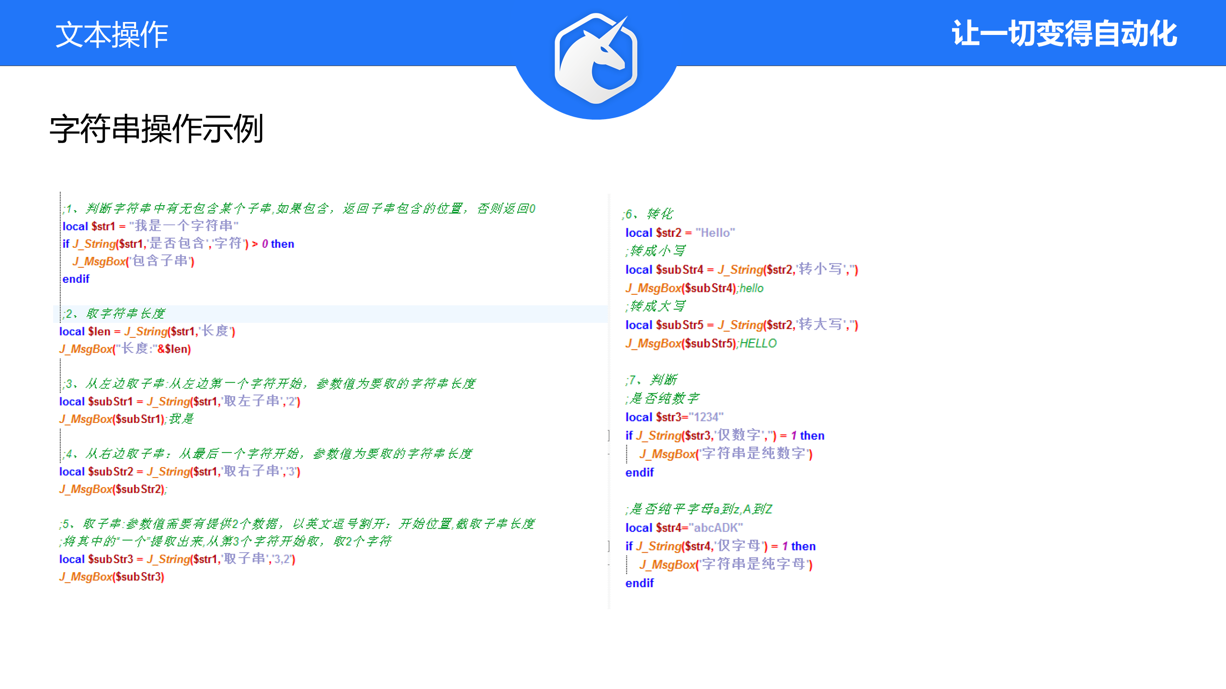
Task: Click the local $str3="1234" line
Action: 674,417
